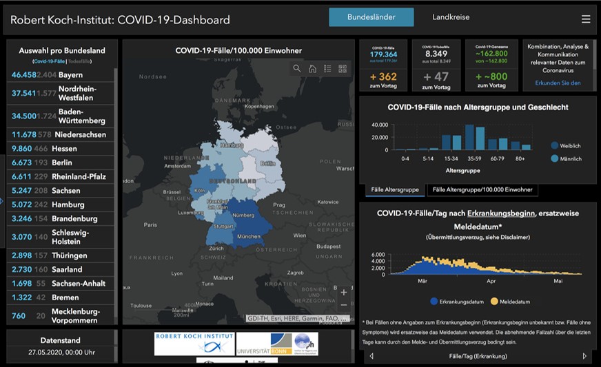601x367 pixels.
Task: Follow the 'Erkunden Sie den' link
Action: tap(558, 83)
